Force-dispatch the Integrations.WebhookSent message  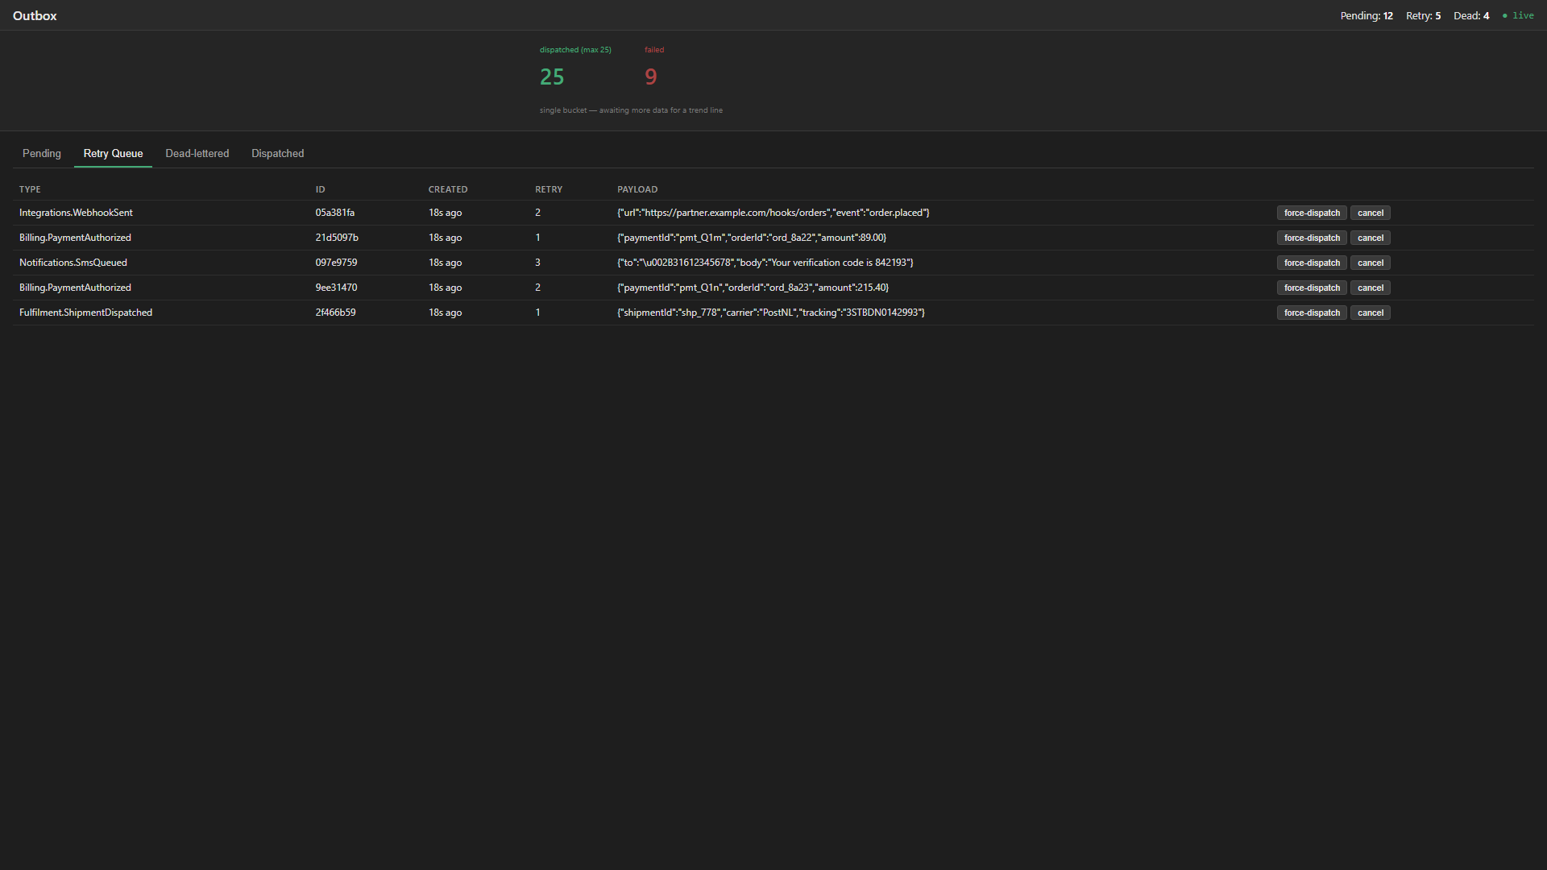point(1312,213)
